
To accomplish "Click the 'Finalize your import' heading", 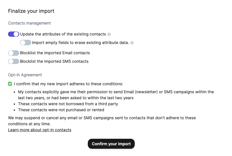I will pyautogui.click(x=31, y=11).
